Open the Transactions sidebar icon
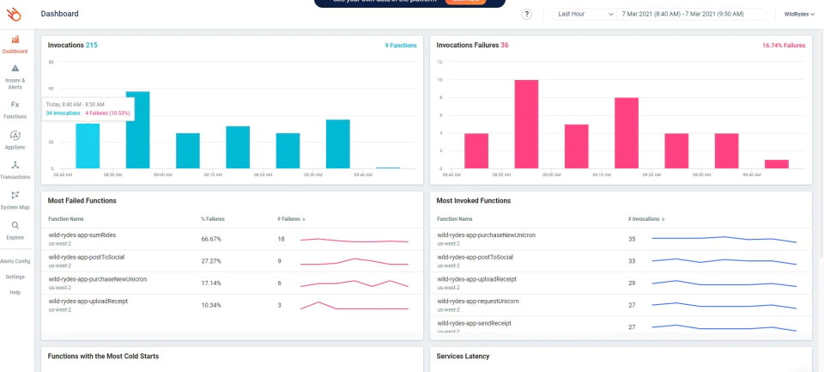 tap(15, 165)
